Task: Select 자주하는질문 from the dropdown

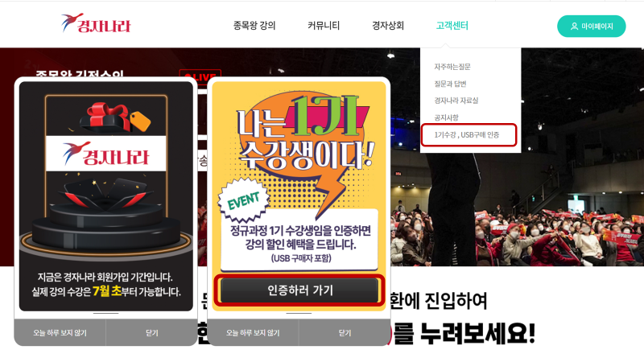Action: 452,67
